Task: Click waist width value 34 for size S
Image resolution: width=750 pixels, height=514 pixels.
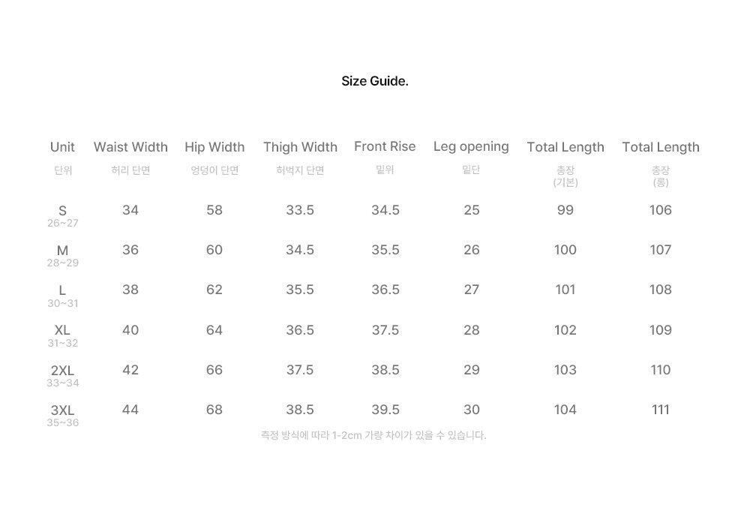Action: pos(130,209)
